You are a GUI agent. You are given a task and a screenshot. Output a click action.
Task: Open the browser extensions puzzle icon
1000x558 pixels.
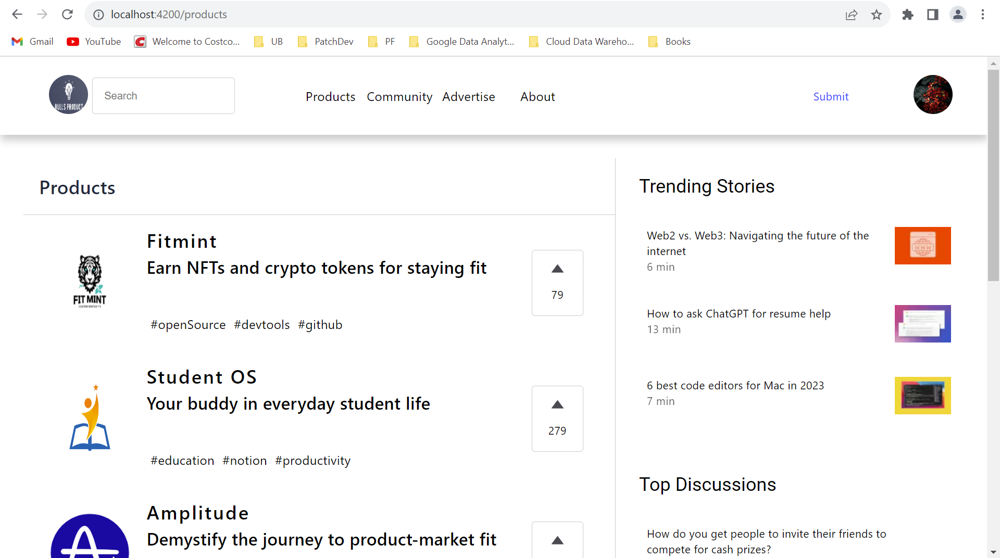tap(908, 14)
